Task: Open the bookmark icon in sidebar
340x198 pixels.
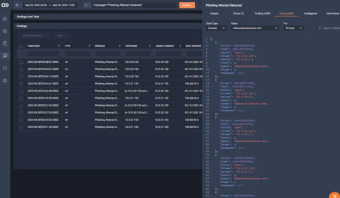Action: (5, 68)
